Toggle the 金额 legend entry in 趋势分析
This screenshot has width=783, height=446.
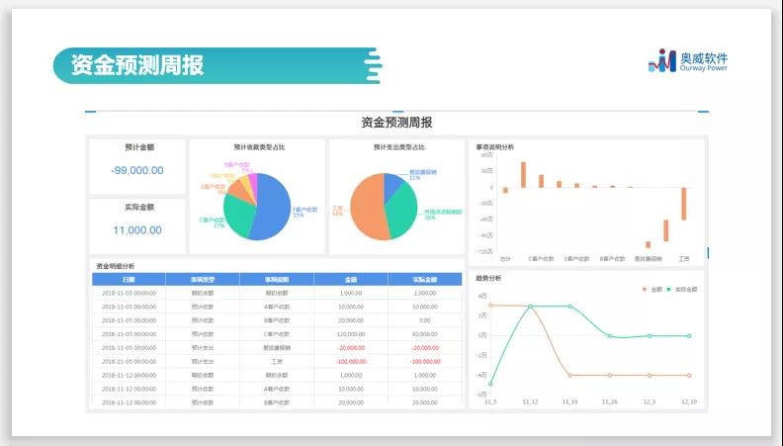[652, 289]
